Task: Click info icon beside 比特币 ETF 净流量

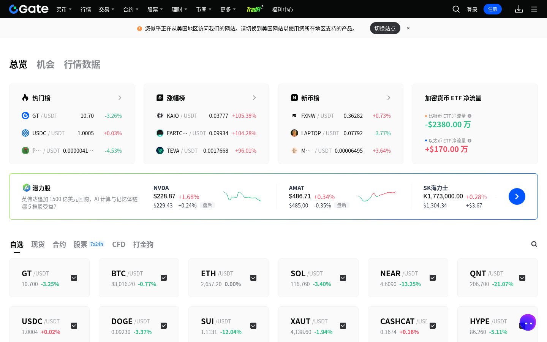Action: (x=470, y=116)
